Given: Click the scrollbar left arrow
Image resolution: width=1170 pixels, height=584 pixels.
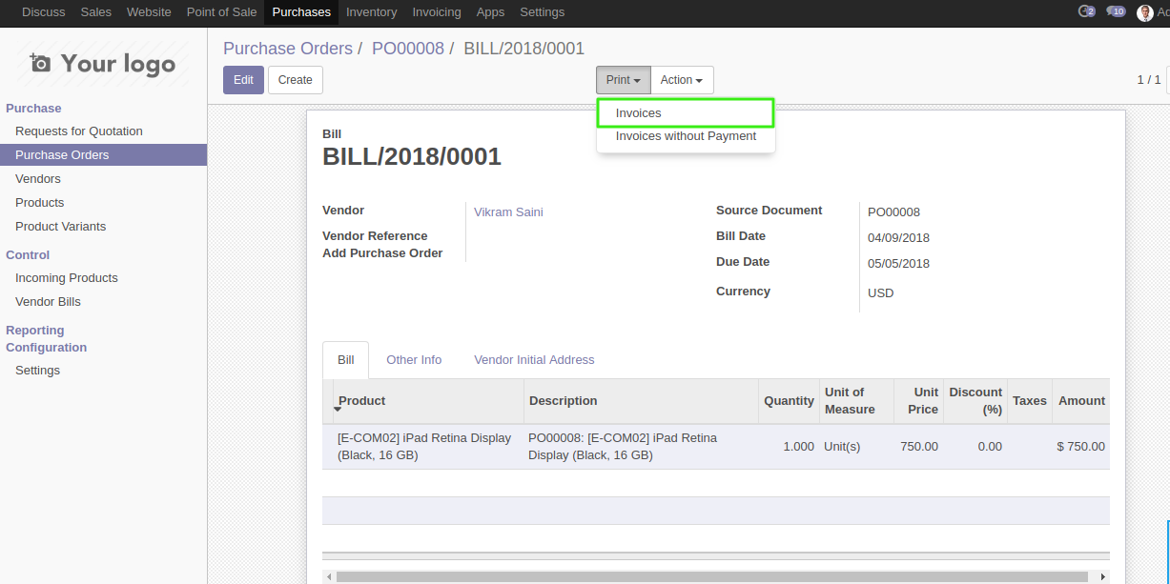Looking at the screenshot, I should click(x=329, y=576).
